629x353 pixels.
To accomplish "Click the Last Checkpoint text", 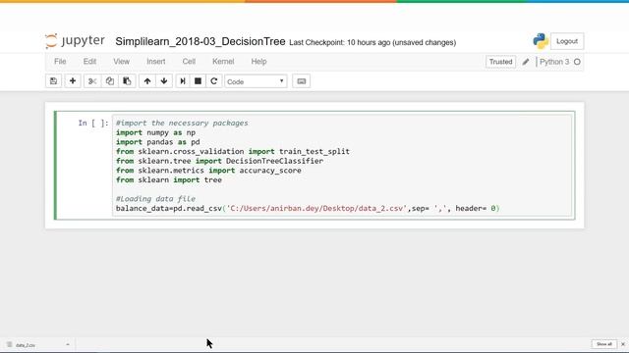I will [372, 42].
